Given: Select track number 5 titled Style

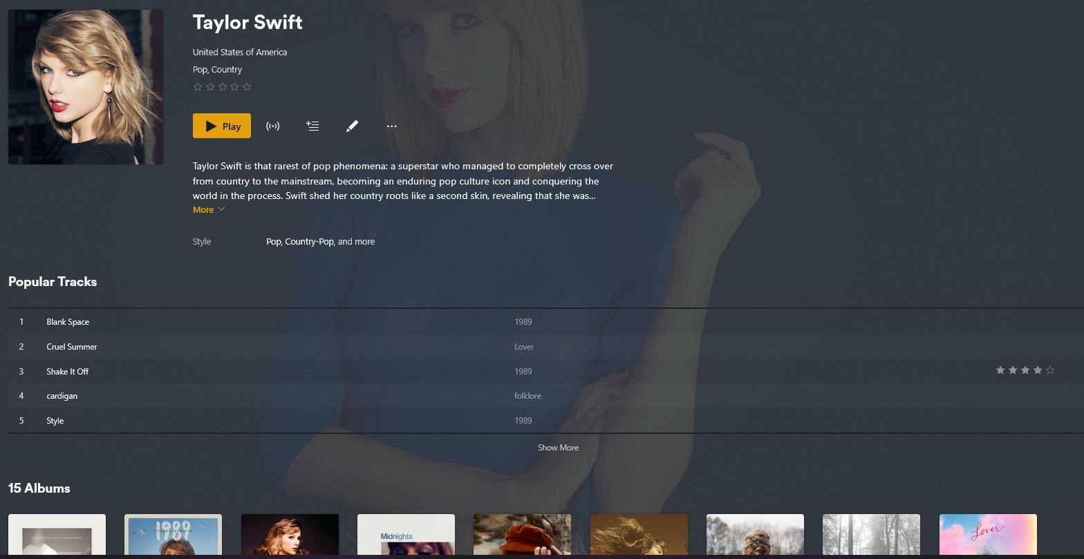Looking at the screenshot, I should pos(55,421).
